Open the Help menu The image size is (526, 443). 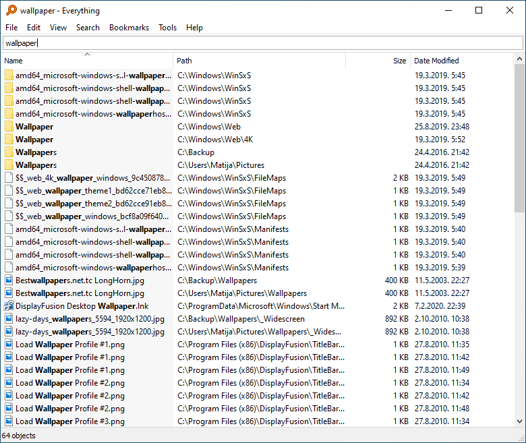click(195, 28)
